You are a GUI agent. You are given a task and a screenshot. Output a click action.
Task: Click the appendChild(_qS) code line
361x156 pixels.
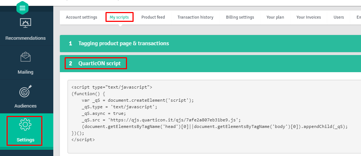click(x=214, y=126)
